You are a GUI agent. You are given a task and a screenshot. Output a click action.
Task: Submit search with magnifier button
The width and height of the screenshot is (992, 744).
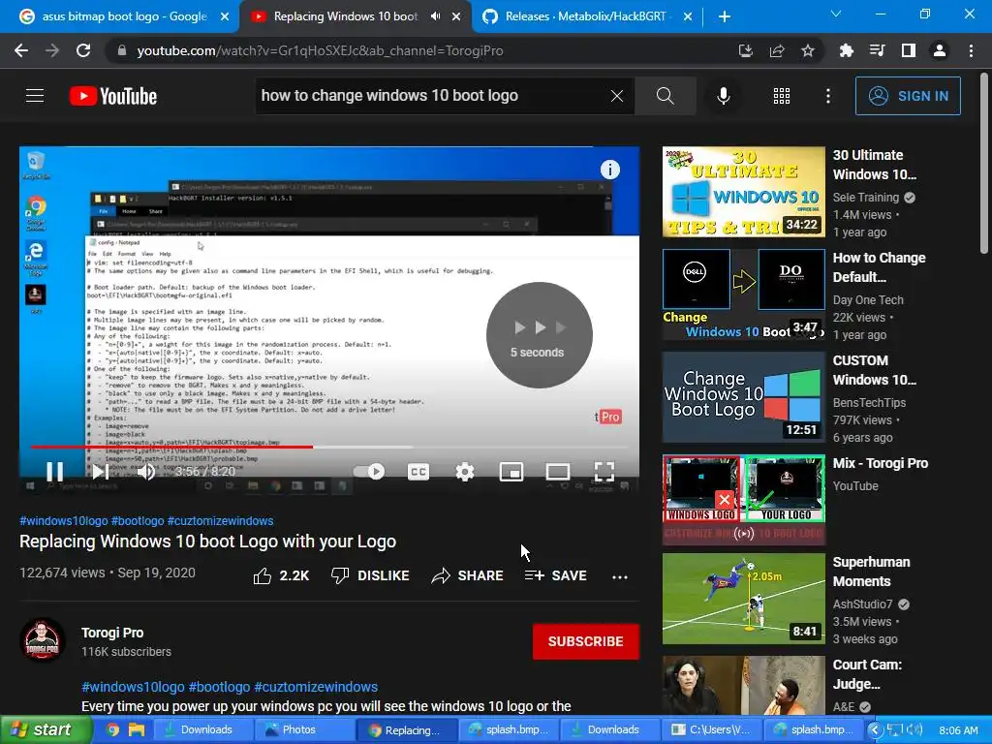click(x=665, y=96)
